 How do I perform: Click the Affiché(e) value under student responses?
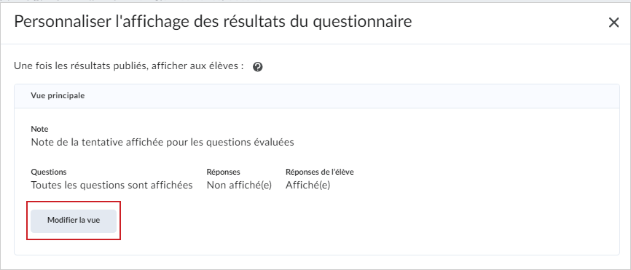click(308, 186)
